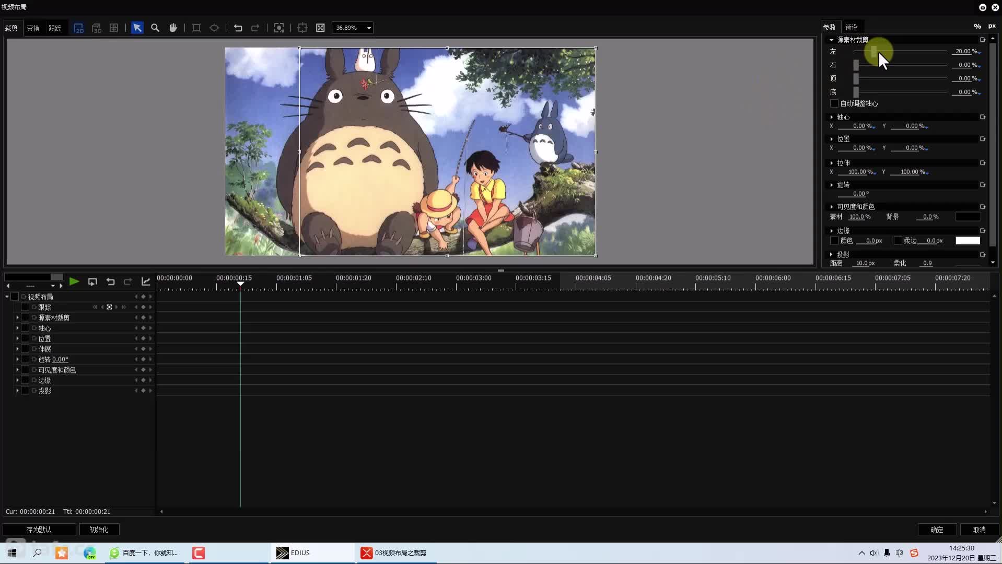Select the zoom magnifier tool
The height and width of the screenshot is (564, 1002).
(155, 28)
